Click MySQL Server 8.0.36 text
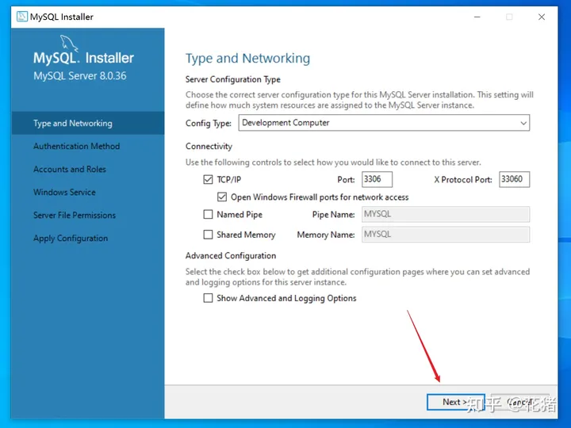The image size is (571, 428). click(80, 76)
